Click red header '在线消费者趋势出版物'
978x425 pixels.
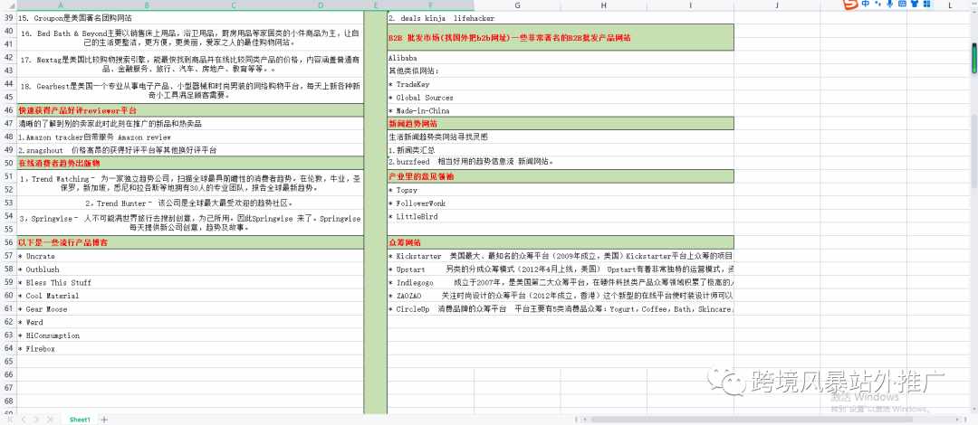click(x=190, y=164)
